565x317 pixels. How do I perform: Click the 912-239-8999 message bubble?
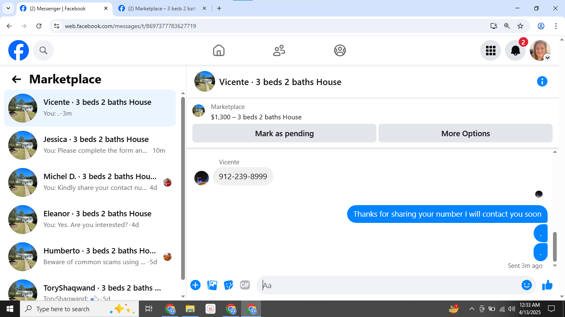coord(243,176)
